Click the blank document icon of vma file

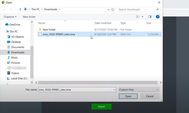(40, 34)
